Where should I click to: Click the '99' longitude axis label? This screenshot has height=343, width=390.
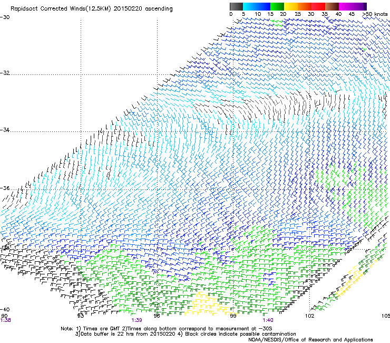[233, 316]
